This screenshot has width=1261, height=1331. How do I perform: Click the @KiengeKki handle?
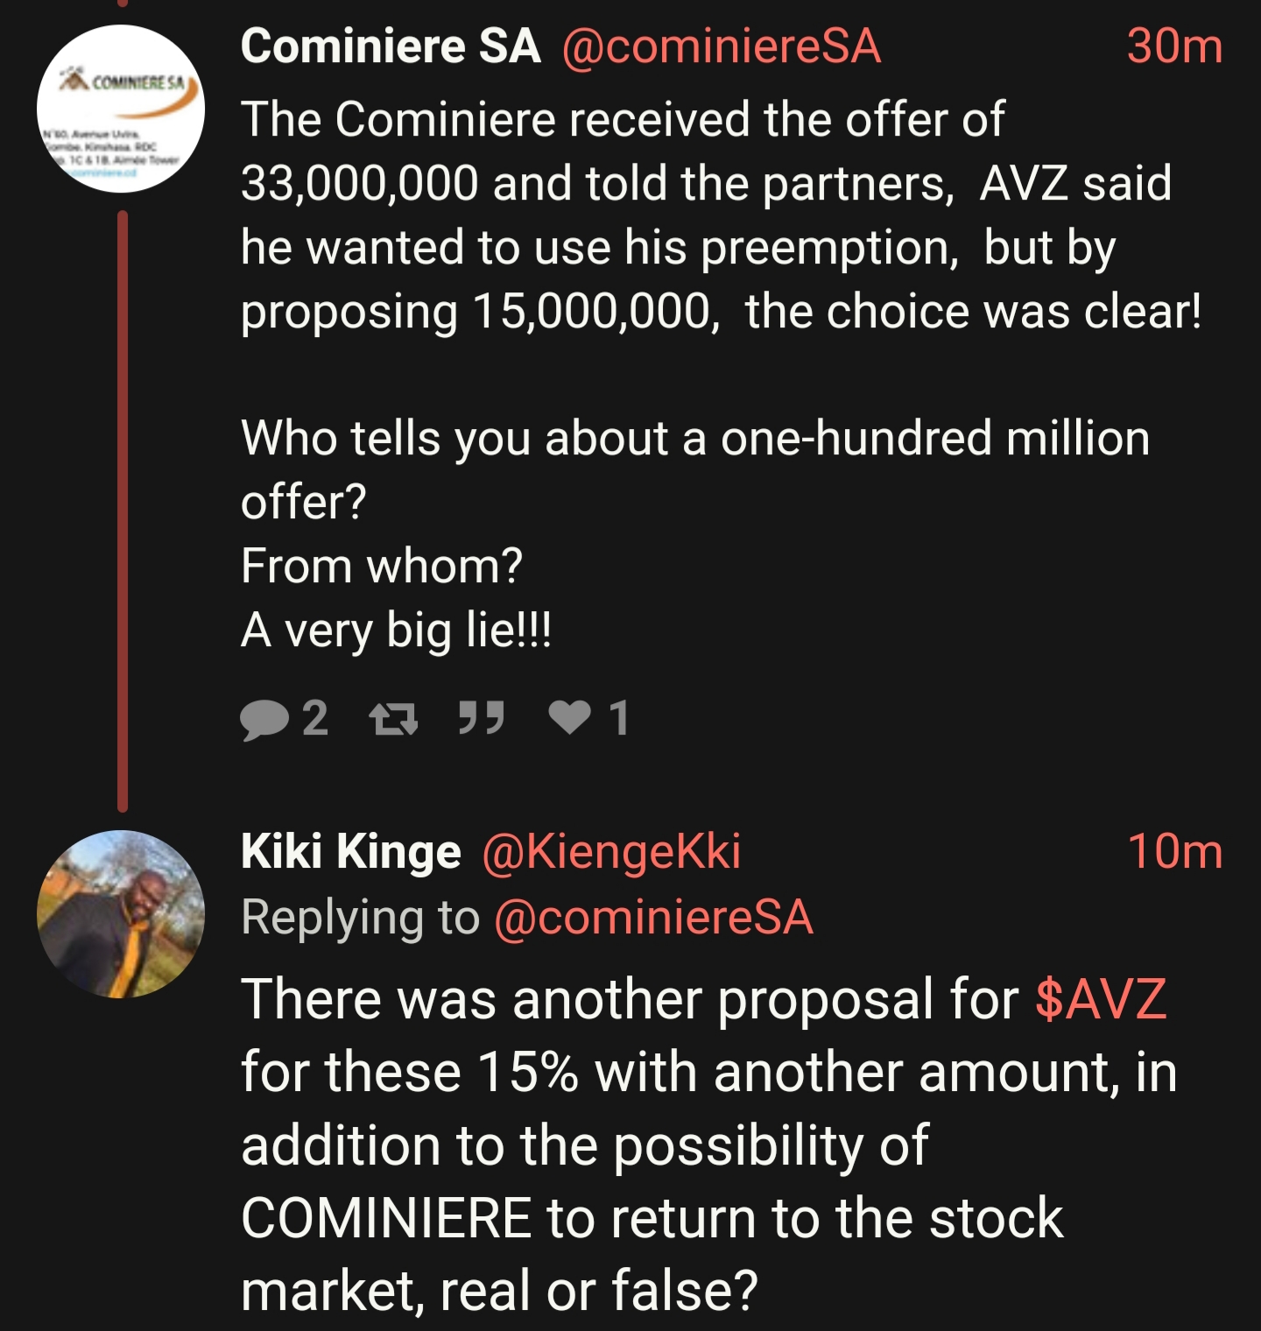pyautogui.click(x=611, y=851)
